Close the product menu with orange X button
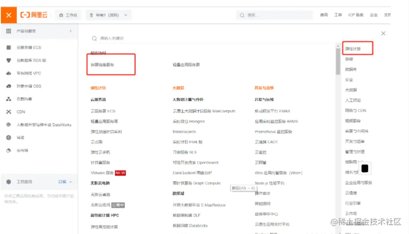The height and width of the screenshot is (234, 409). pos(8,15)
